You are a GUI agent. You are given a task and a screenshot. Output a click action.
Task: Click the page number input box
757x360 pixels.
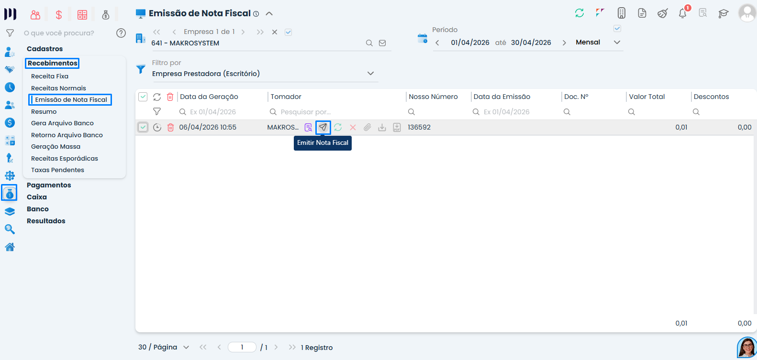242,347
